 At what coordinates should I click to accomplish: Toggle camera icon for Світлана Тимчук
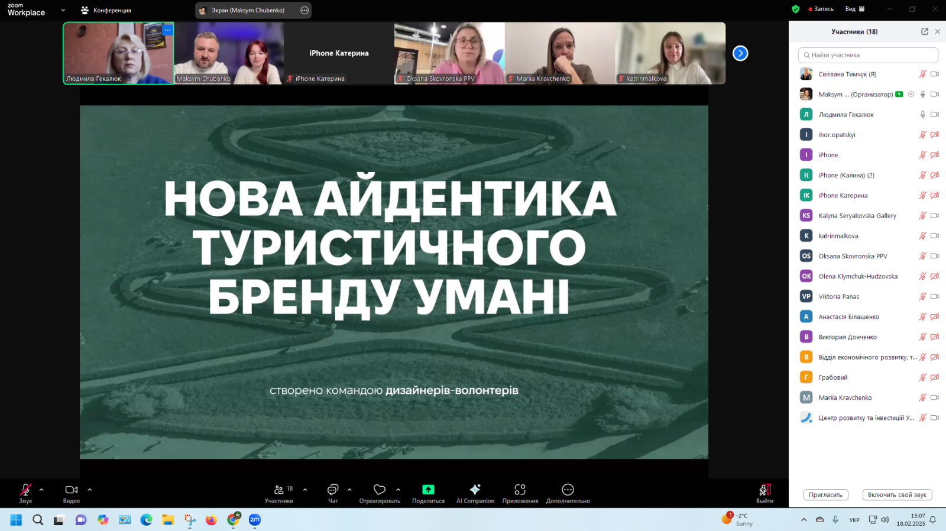click(935, 74)
